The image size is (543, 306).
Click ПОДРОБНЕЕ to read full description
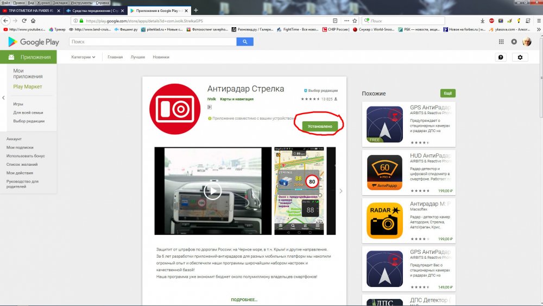(x=244, y=299)
